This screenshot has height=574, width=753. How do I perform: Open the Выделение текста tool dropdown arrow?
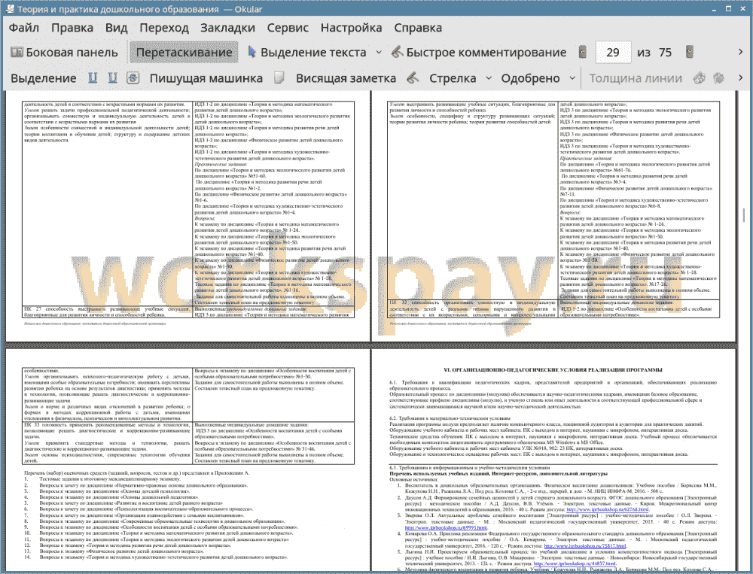tap(379, 53)
